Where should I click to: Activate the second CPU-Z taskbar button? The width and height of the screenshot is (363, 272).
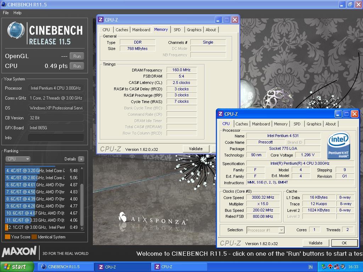(179, 267)
